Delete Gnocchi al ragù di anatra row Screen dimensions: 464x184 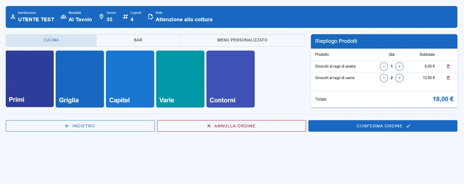(x=448, y=66)
